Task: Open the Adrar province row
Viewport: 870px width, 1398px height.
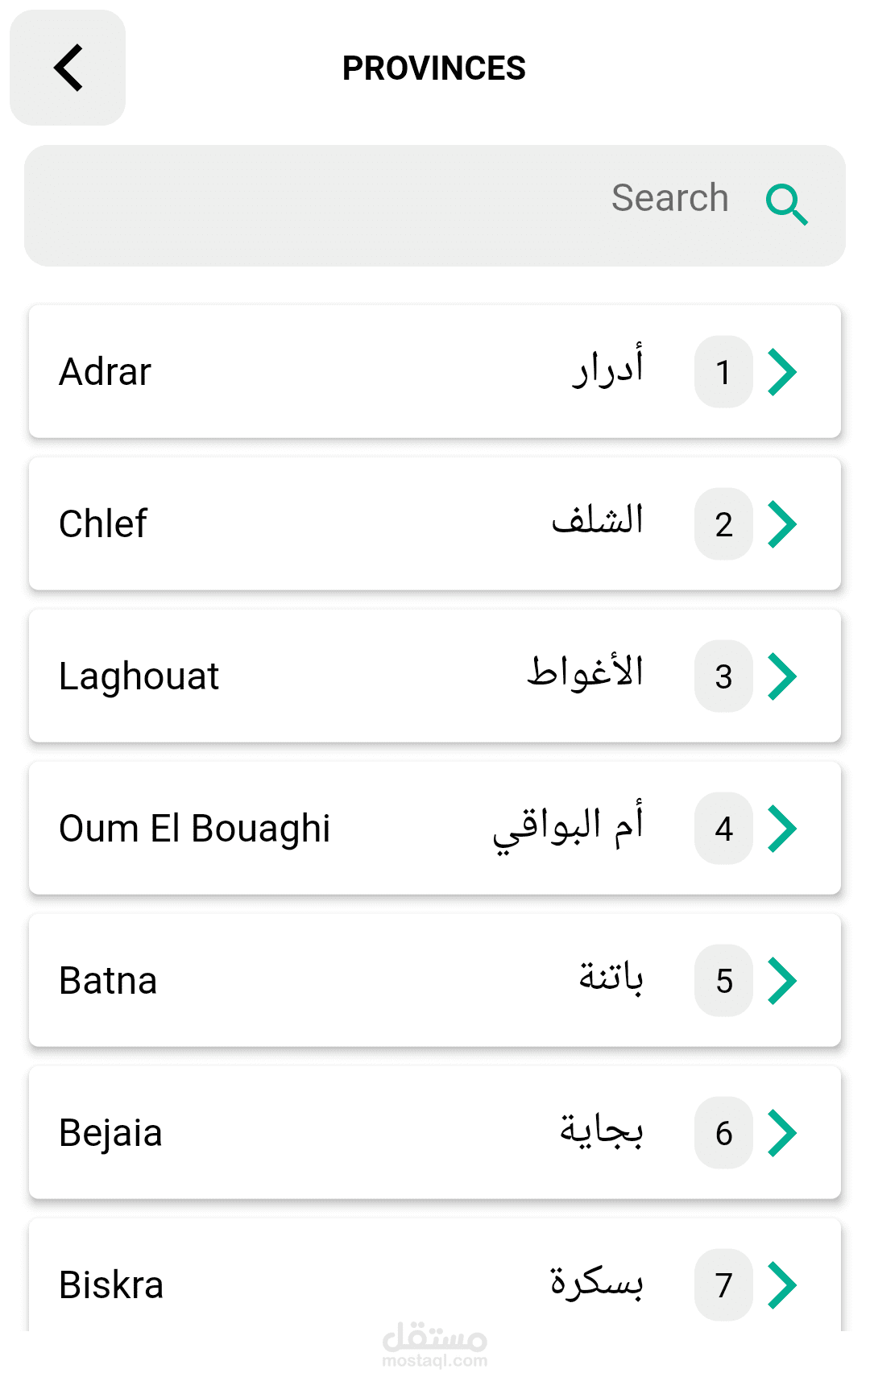Action: [322, 372]
